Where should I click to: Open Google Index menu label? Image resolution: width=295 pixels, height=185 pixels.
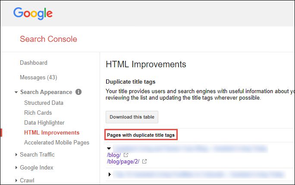pyautogui.click(x=37, y=167)
